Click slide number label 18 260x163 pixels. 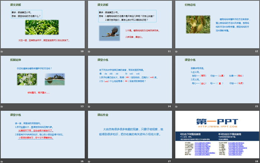pyautogui.click(x=257, y=162)
